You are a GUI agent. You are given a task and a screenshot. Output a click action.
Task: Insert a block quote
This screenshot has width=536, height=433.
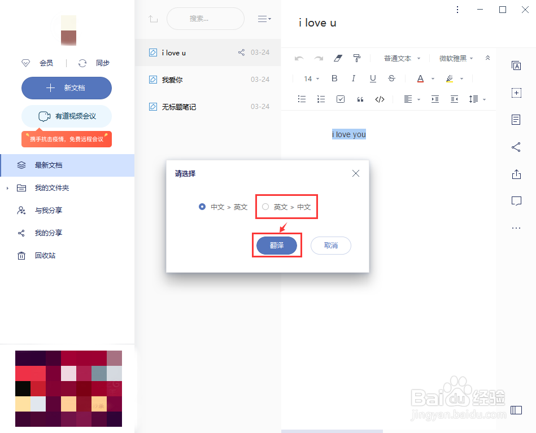click(360, 99)
